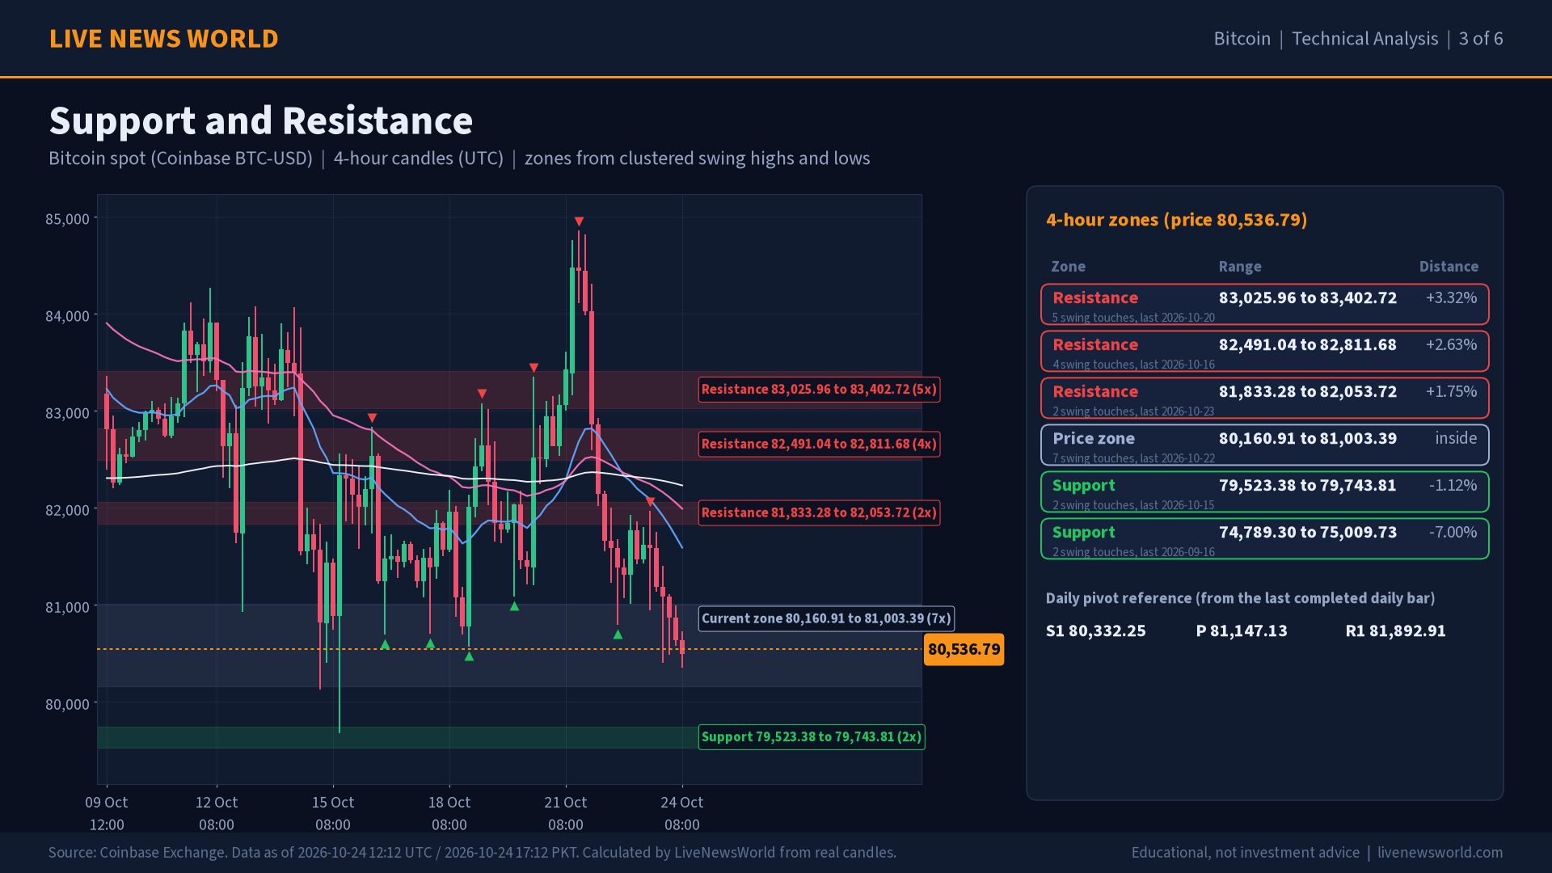
Task: Click the P 81,147.13 pivot value
Action: coord(1242,630)
